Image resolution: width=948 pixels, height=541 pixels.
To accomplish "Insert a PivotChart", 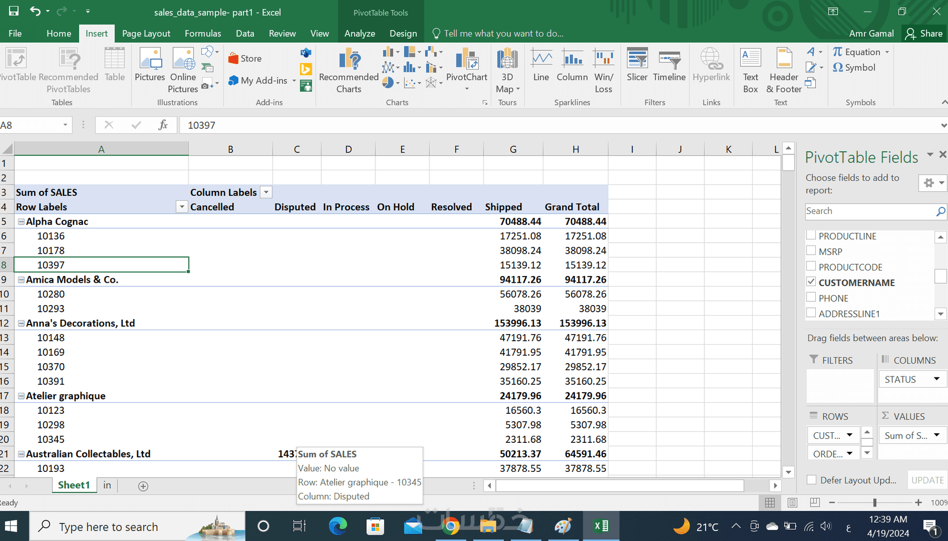I will 467,69.
